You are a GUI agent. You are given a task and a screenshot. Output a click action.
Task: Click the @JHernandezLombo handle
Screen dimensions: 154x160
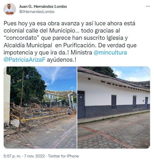tap(37, 12)
